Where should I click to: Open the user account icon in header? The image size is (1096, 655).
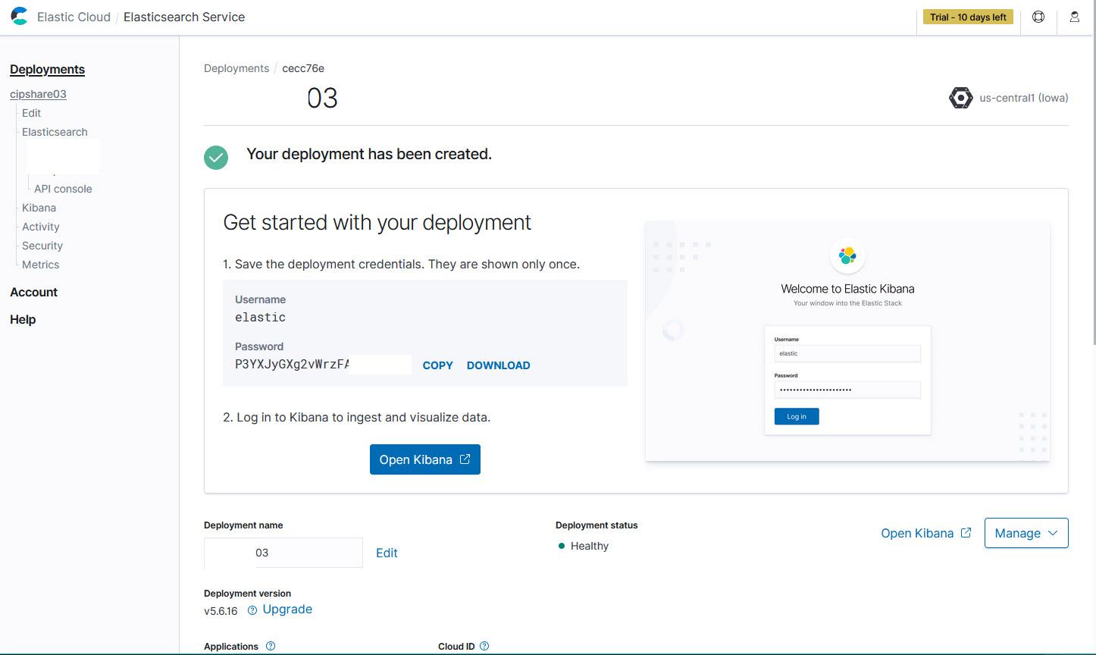1074,17
